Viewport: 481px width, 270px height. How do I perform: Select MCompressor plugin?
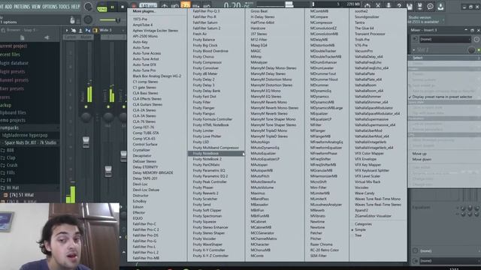(321, 22)
